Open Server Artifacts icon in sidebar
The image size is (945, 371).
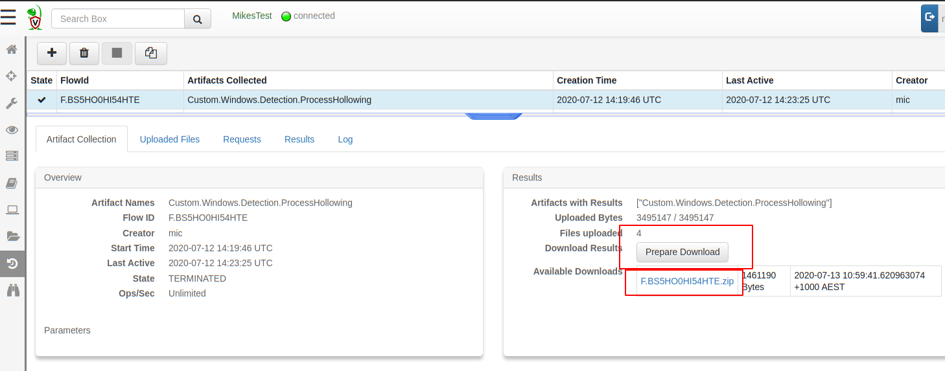[12, 156]
